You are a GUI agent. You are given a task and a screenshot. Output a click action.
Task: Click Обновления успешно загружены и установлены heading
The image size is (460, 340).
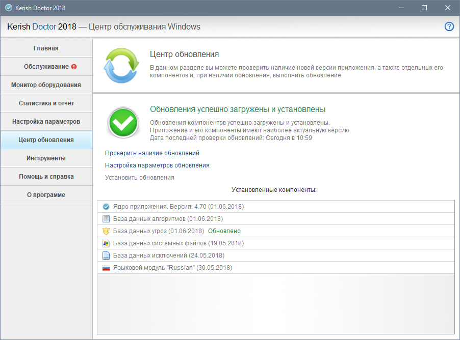coord(238,109)
